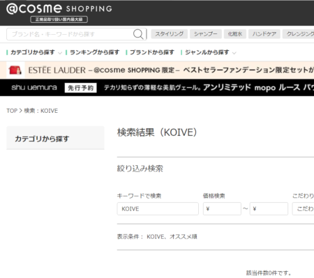
Task: Select the シャンプー quick tag
Action: 206,34
